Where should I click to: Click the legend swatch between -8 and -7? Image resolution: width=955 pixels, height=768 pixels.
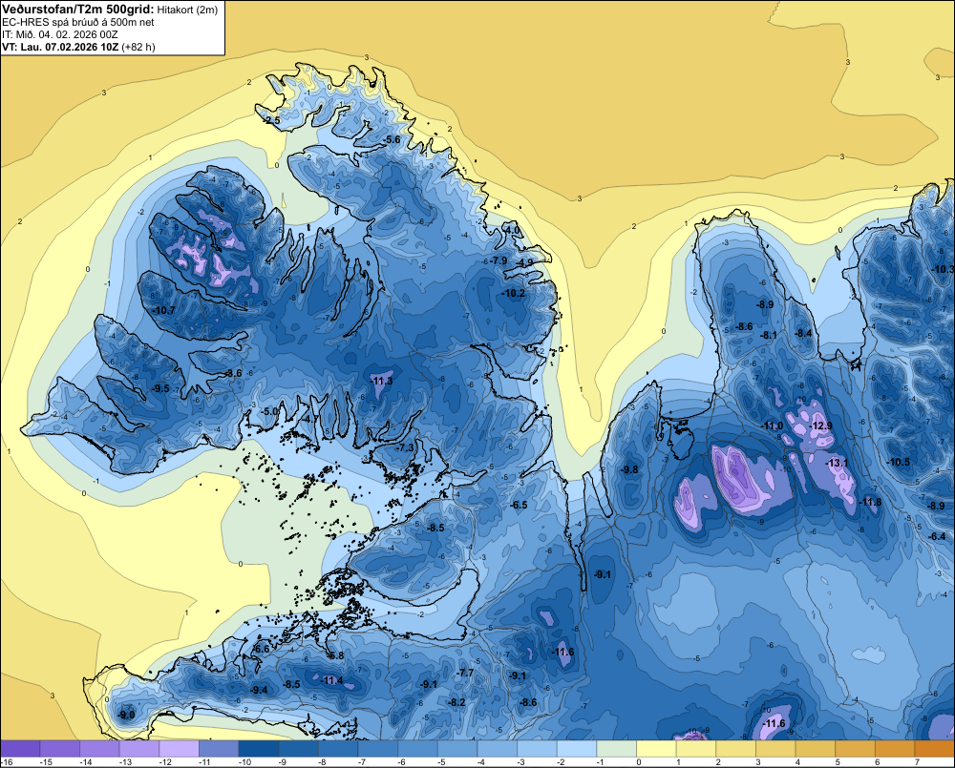[x=338, y=748]
